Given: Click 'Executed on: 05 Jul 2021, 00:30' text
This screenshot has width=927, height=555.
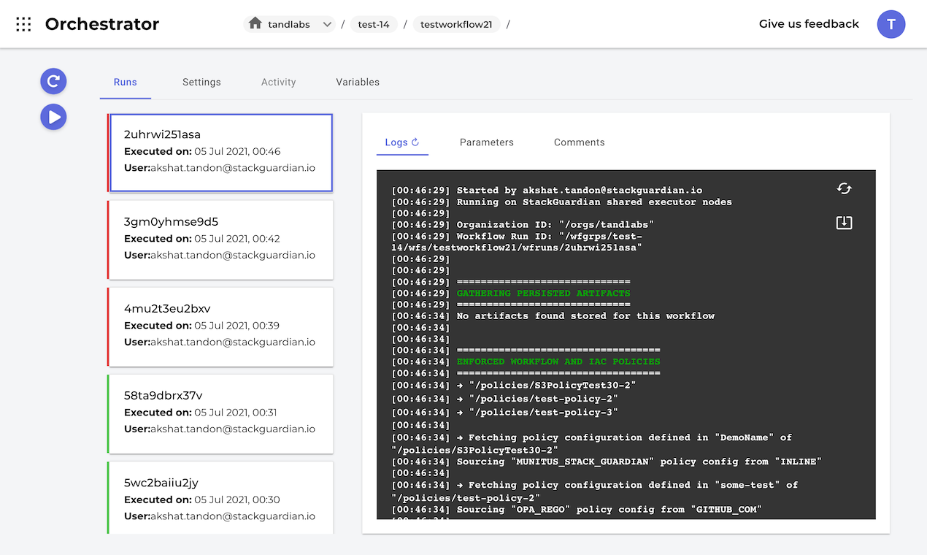Looking at the screenshot, I should coord(202,500).
